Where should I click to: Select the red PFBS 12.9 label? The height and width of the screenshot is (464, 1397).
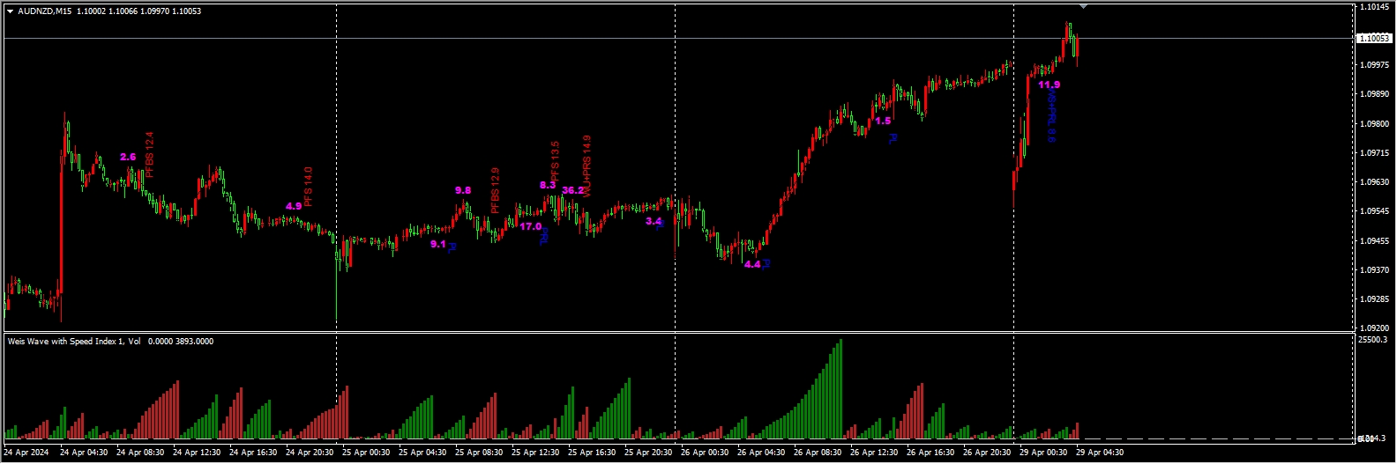point(496,190)
